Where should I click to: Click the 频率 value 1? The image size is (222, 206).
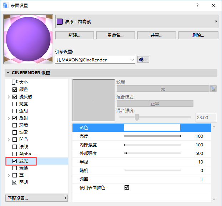pos(202,179)
